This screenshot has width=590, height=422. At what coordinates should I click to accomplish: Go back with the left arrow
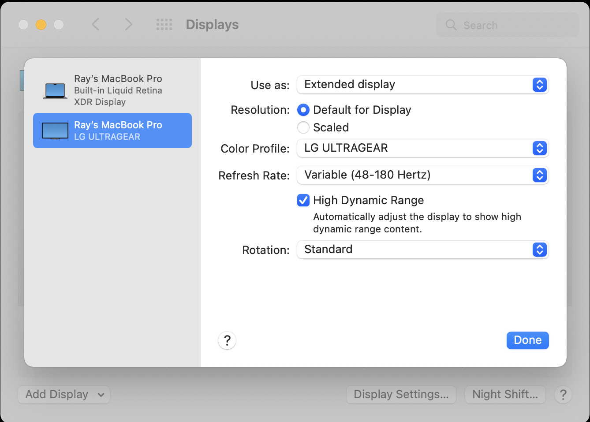coord(96,25)
